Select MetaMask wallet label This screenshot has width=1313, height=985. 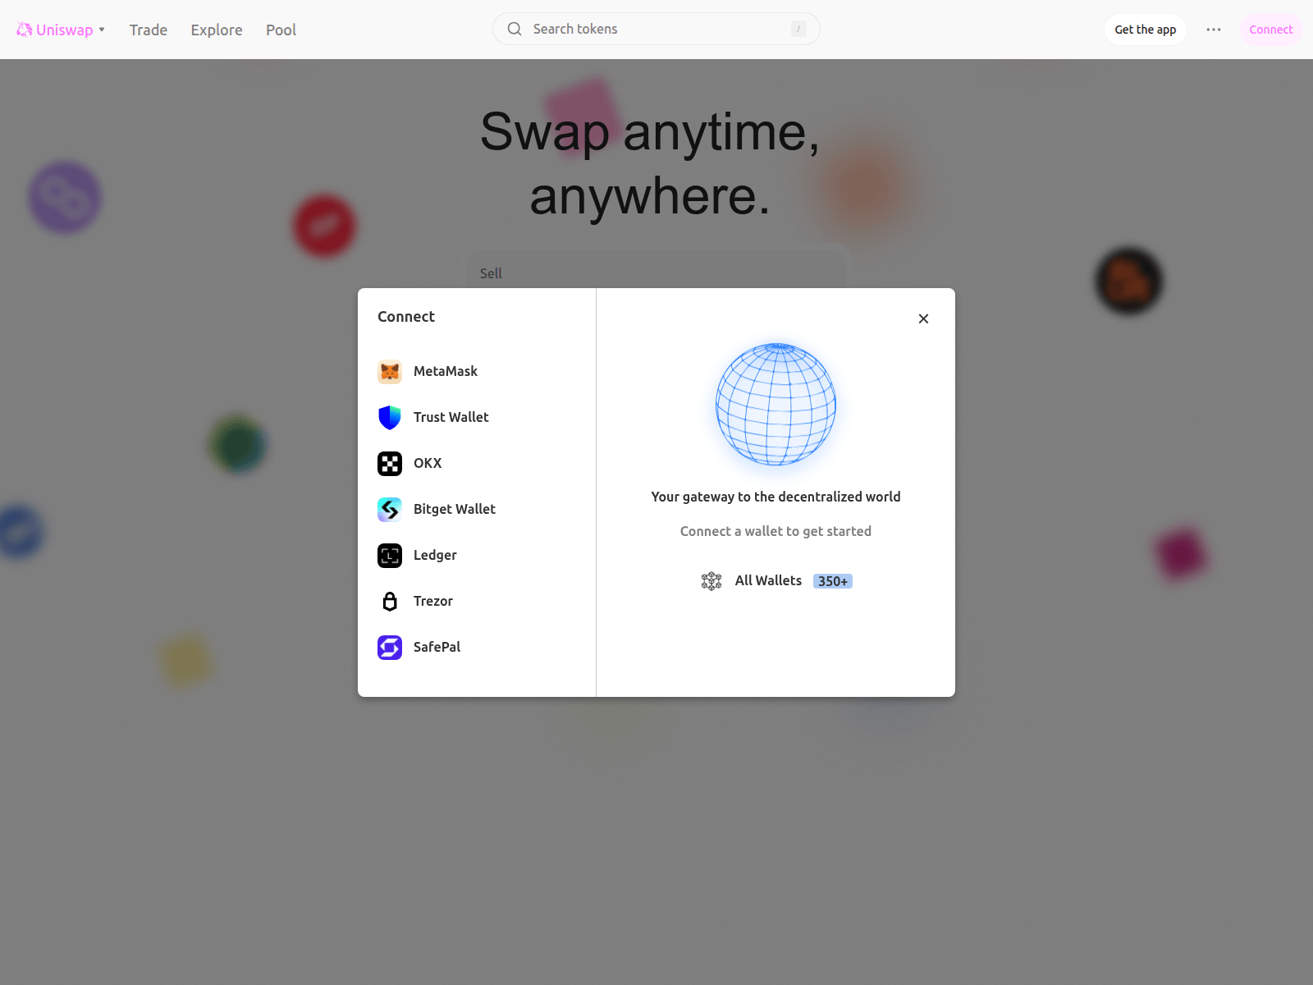coord(446,371)
